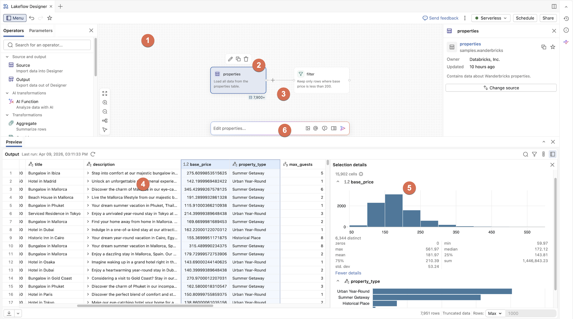Viewport: 573px width, 319px height.
Task: Click the Change source button
Action: (501, 88)
